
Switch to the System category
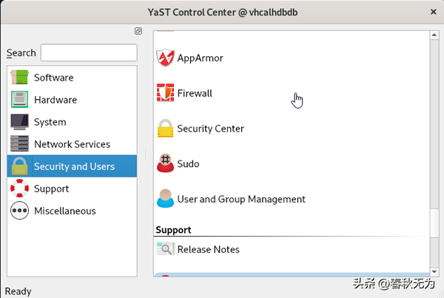point(50,122)
